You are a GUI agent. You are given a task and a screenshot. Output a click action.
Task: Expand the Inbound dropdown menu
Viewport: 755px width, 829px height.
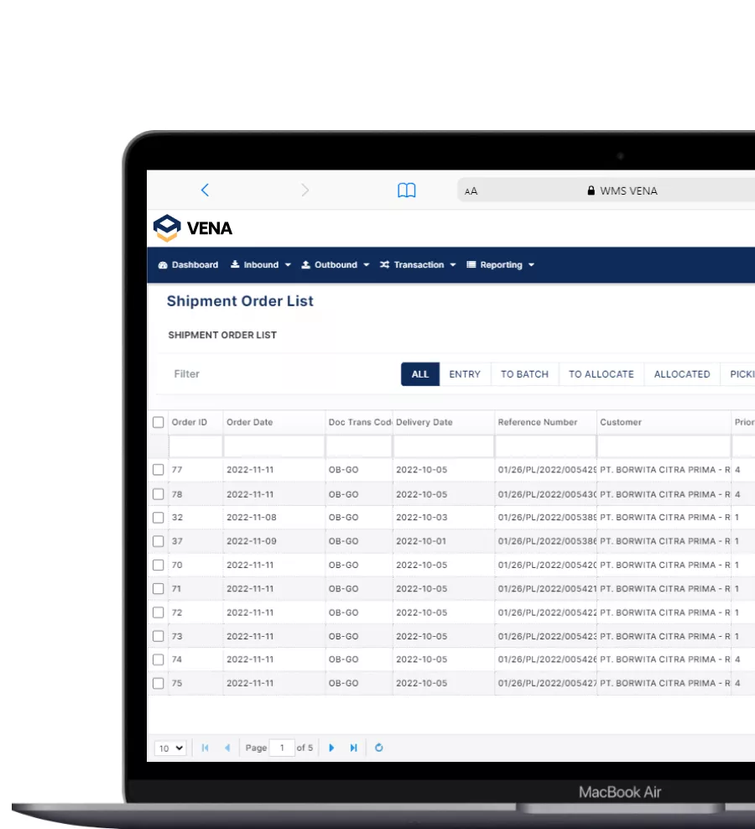pos(261,265)
